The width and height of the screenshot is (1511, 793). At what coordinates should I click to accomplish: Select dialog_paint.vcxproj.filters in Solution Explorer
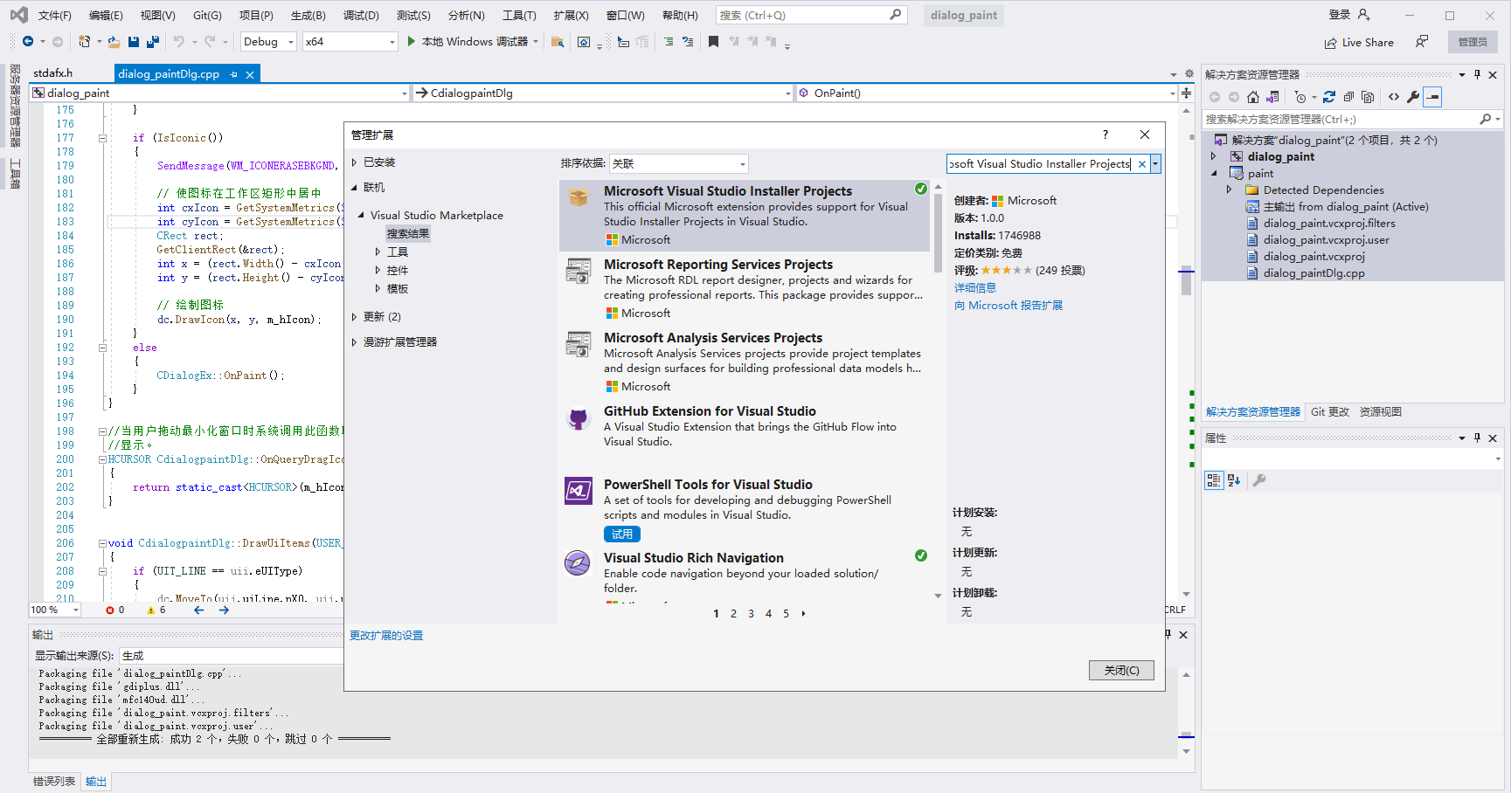point(1329,224)
